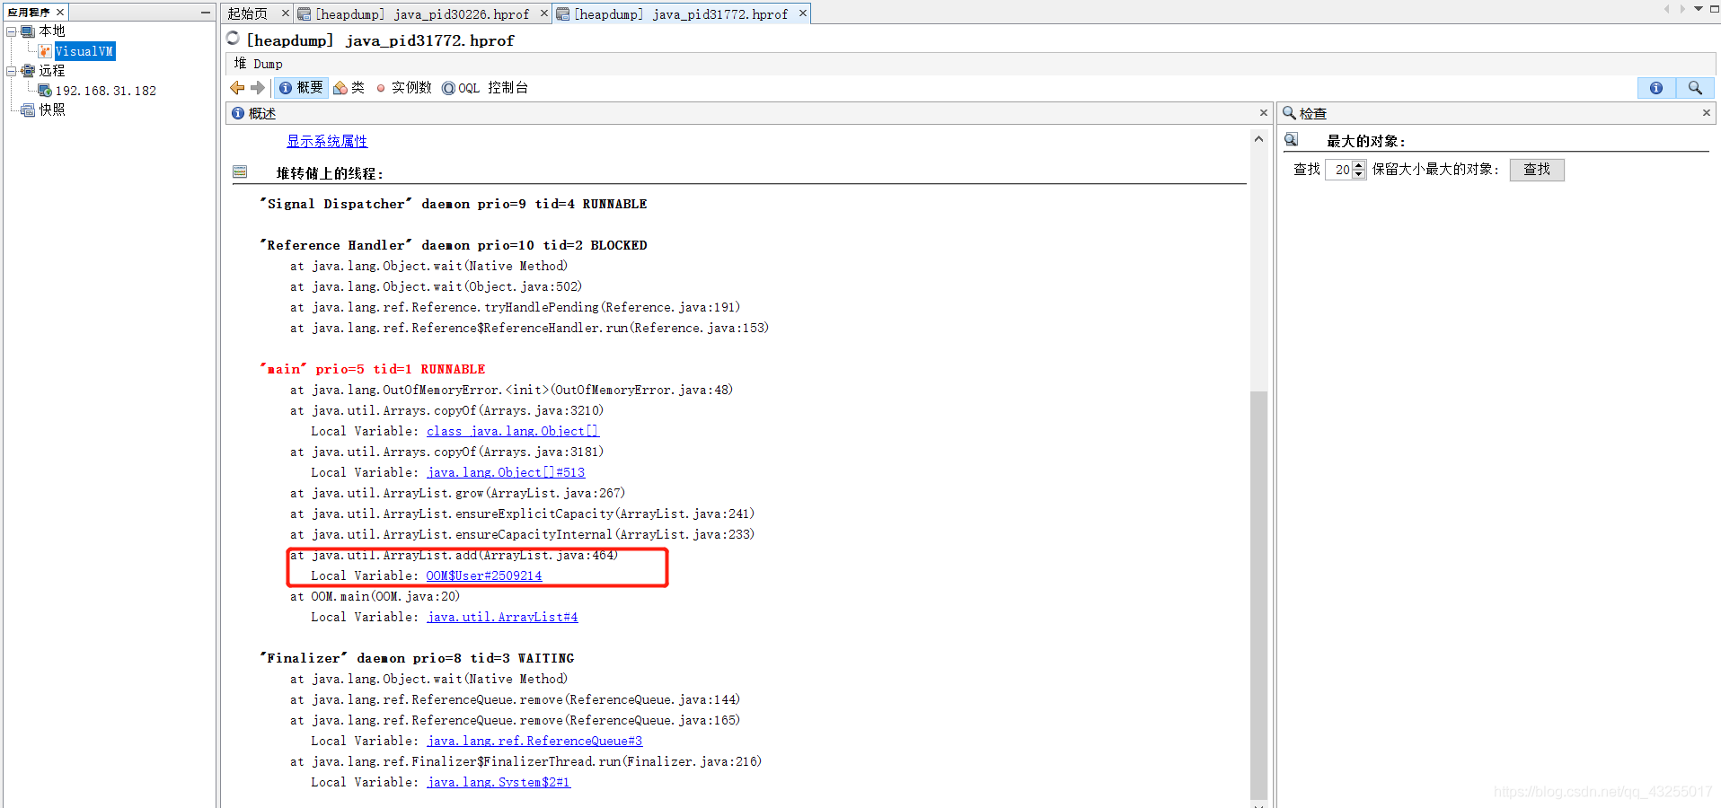
Task: Collapse the 本地 local tree node
Action: tap(12, 31)
